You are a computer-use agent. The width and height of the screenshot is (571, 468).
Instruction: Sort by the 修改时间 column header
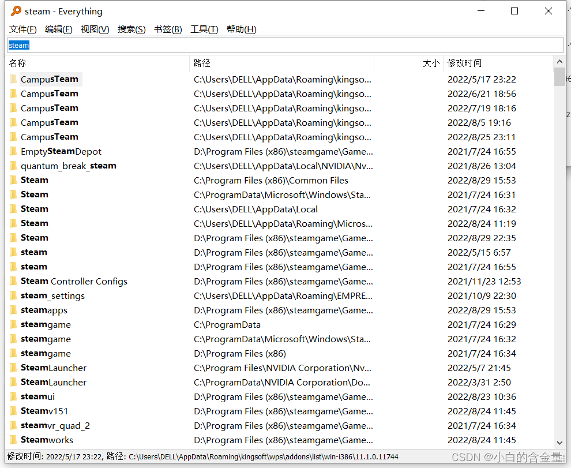tap(498, 63)
